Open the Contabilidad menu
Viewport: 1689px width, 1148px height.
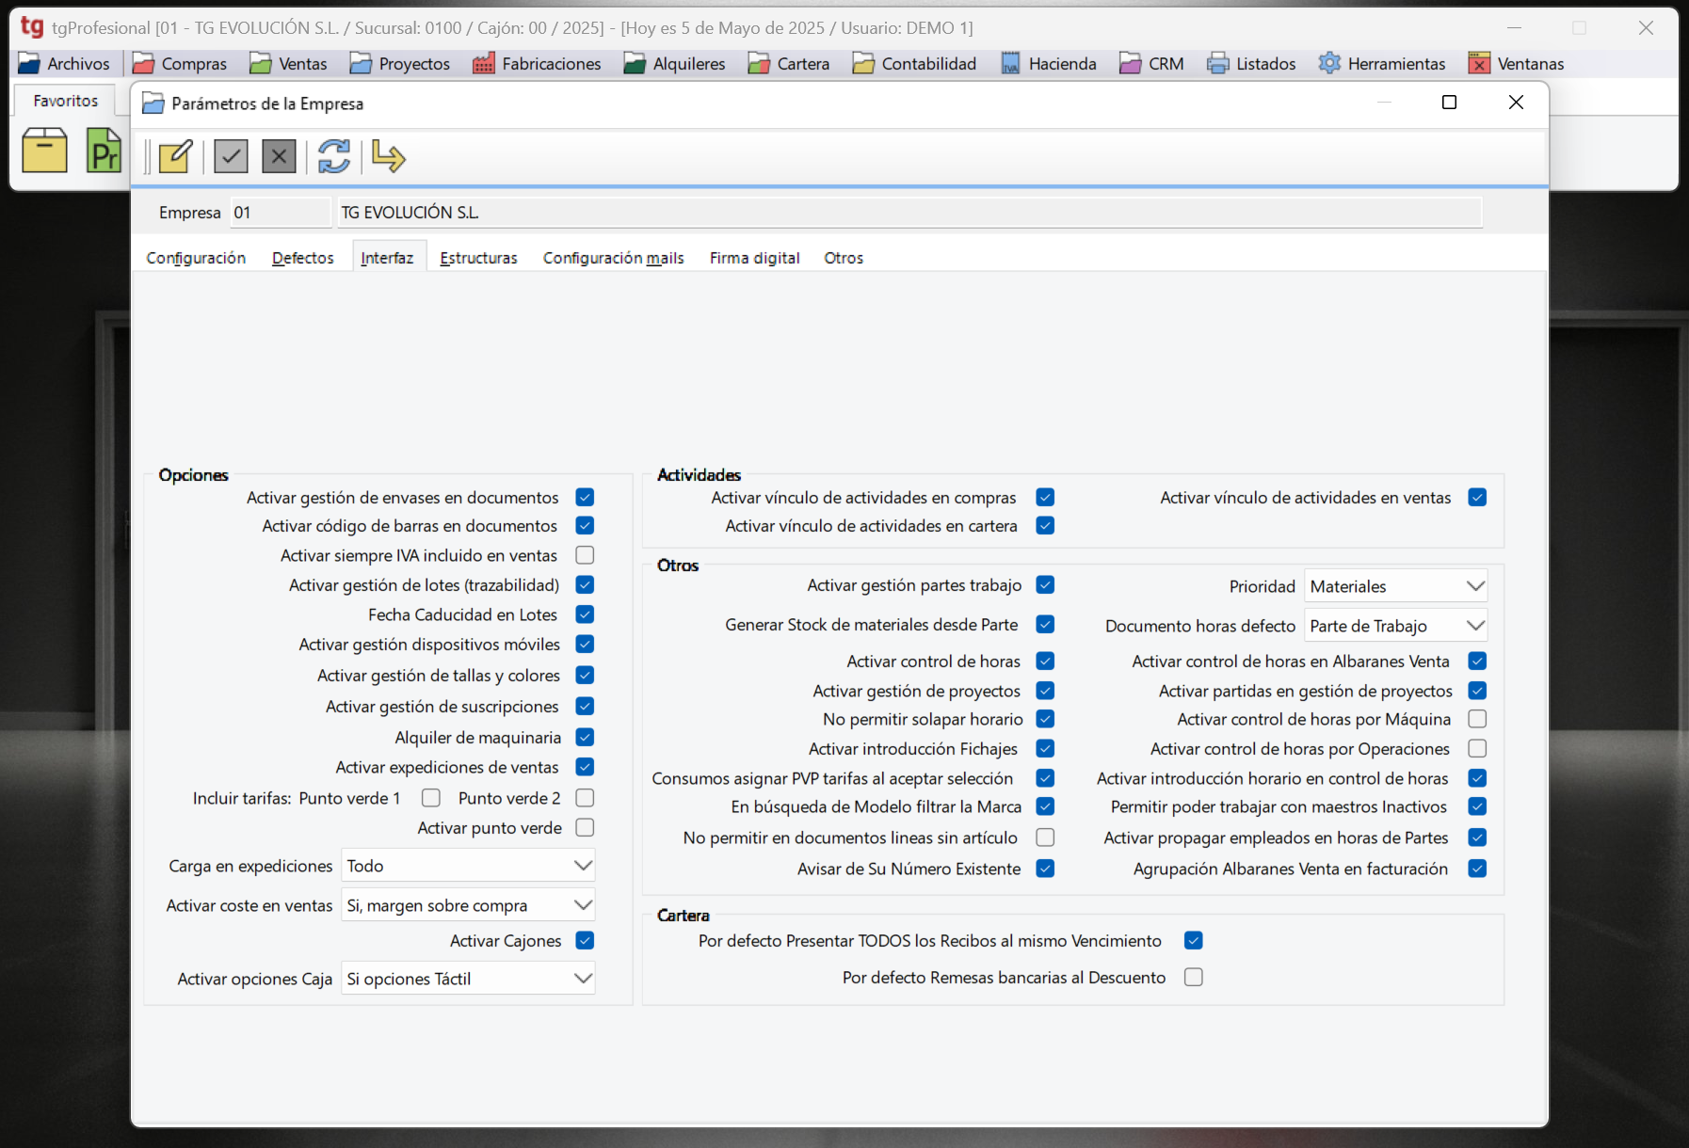click(914, 63)
